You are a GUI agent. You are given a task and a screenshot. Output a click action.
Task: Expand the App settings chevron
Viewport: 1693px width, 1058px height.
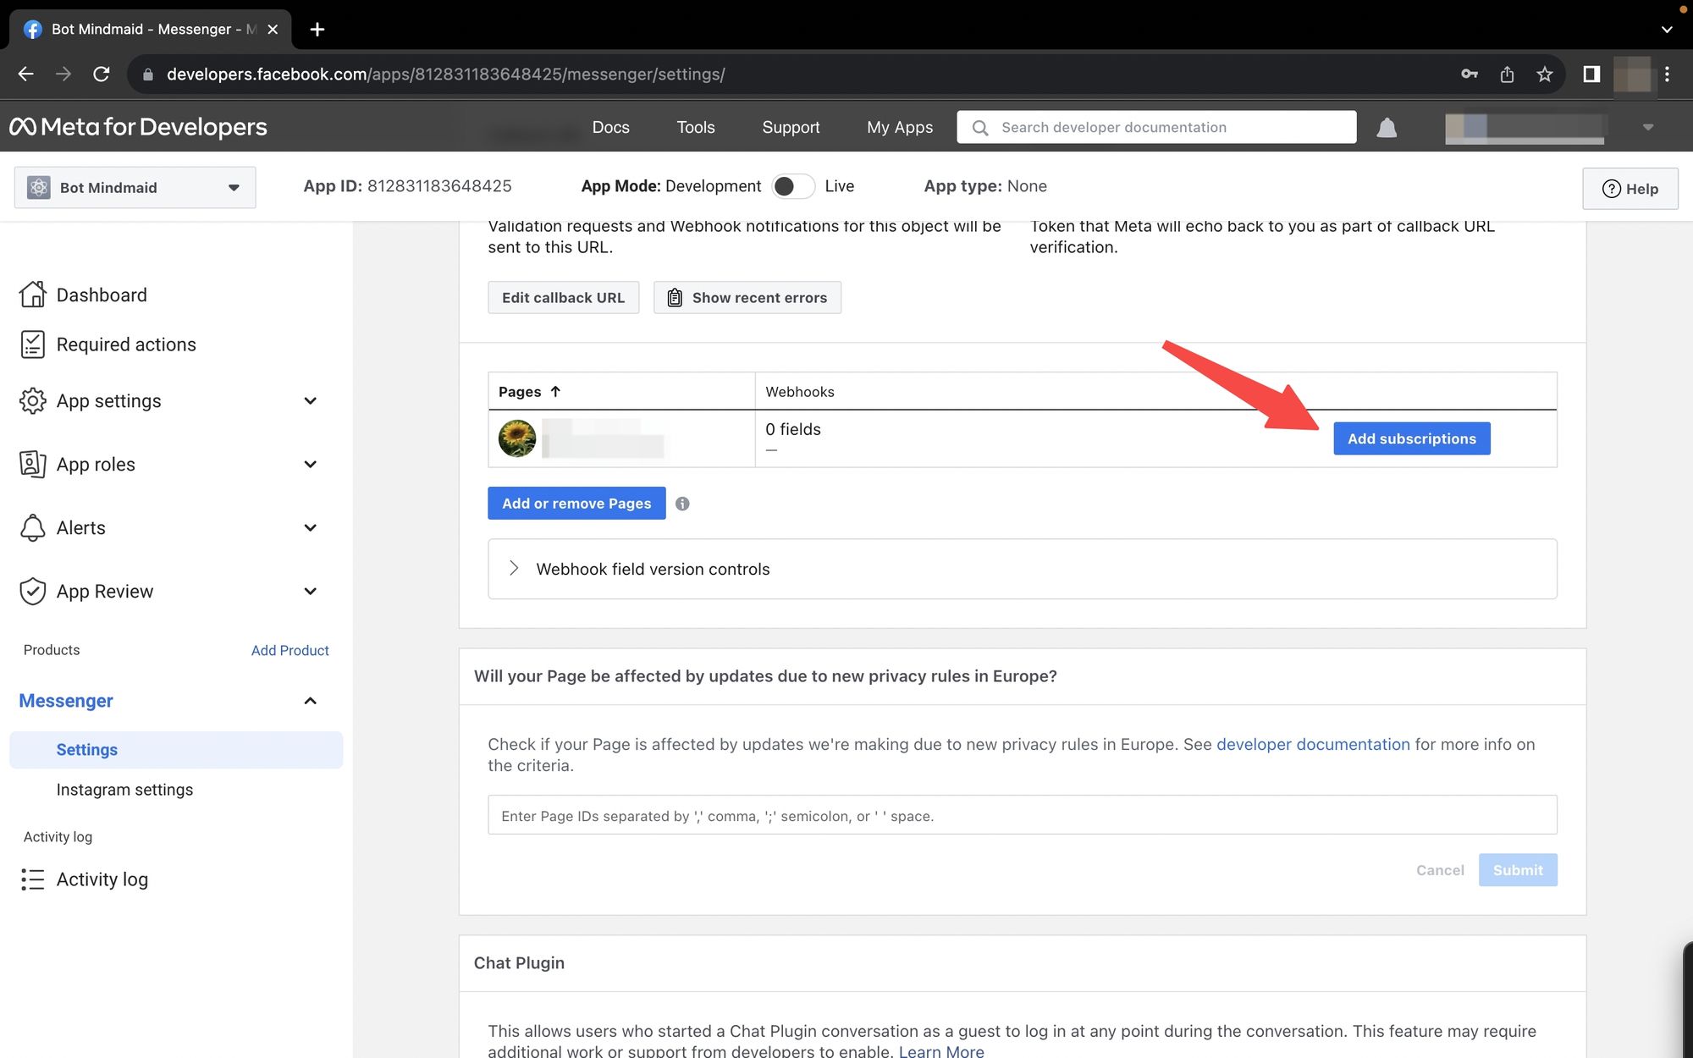click(x=311, y=401)
